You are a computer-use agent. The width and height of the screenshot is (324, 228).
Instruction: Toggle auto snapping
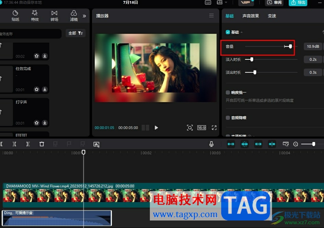coord(244,144)
